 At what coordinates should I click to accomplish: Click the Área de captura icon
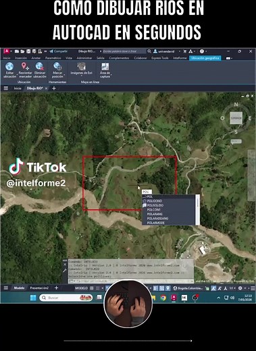(105, 67)
